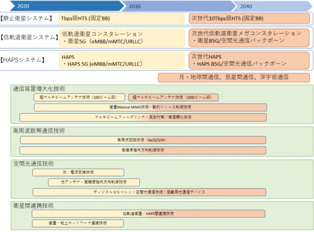
Task: Select the 【HAPSシステム】 row label
Action: (x=22, y=60)
